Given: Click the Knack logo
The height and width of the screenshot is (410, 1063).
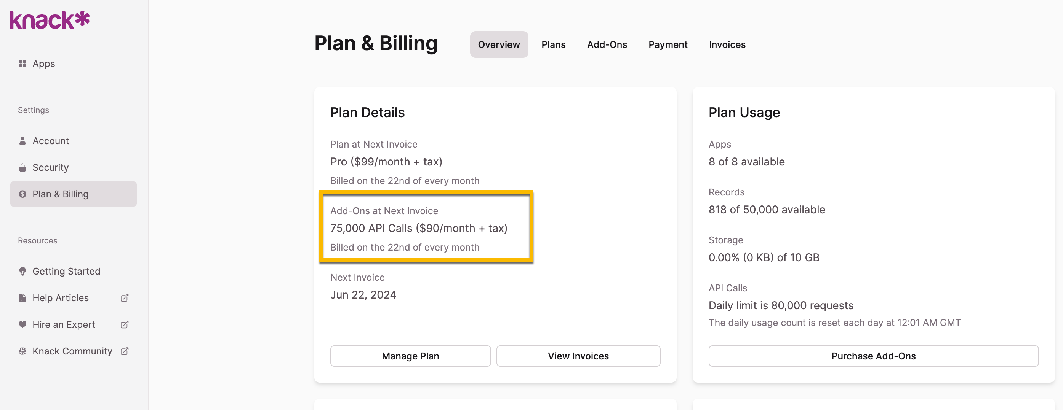Looking at the screenshot, I should tap(50, 20).
